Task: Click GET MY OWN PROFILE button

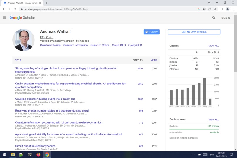Action: (x=194, y=32)
